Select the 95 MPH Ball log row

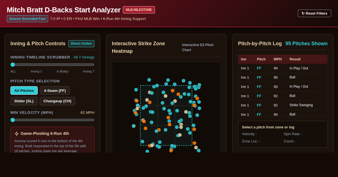[283, 77]
